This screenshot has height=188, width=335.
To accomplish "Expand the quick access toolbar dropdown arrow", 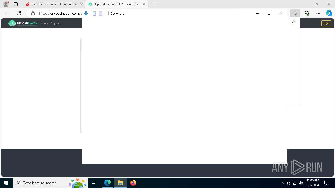I will (x=105, y=14).
